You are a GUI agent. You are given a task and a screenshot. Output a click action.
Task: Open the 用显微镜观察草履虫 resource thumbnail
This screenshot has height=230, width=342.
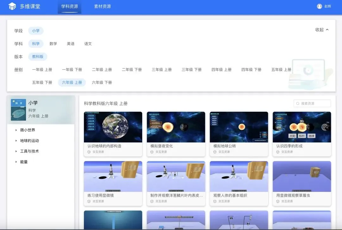tap(302, 176)
